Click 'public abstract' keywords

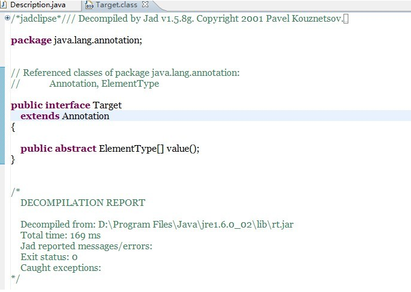(58, 149)
